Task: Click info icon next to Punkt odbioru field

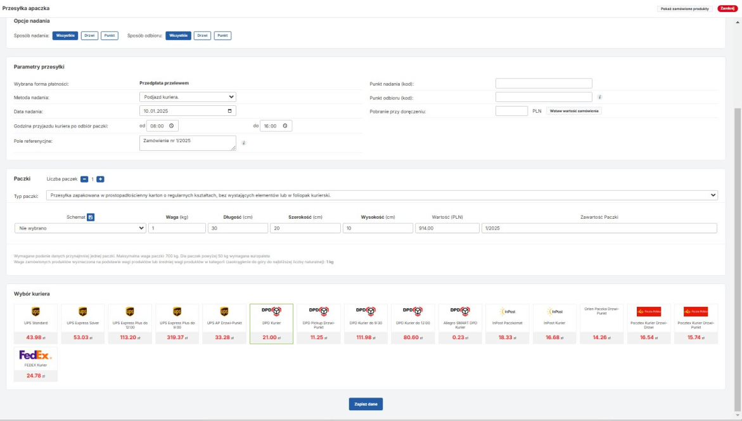Action: pos(599,98)
